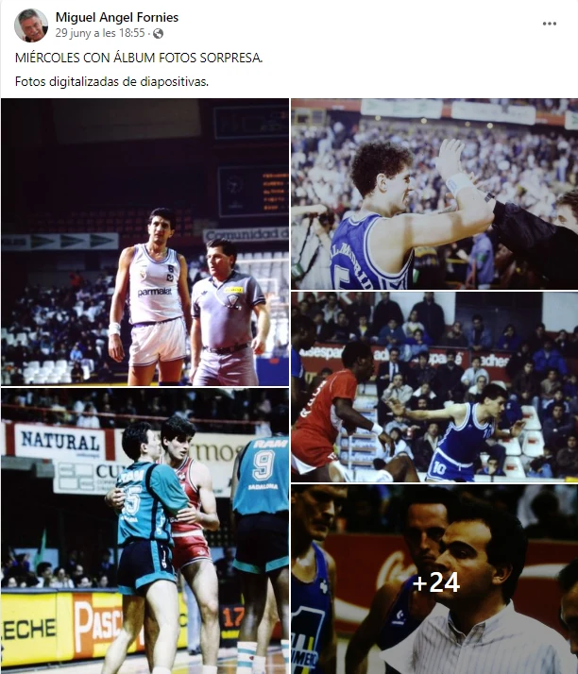Open the Miguel Angel Fornies author name link
578x674 pixels.
click(x=117, y=17)
